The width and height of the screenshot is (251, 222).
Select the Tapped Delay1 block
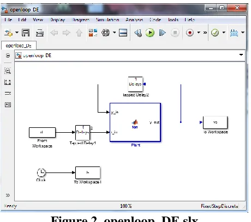coord(83,133)
